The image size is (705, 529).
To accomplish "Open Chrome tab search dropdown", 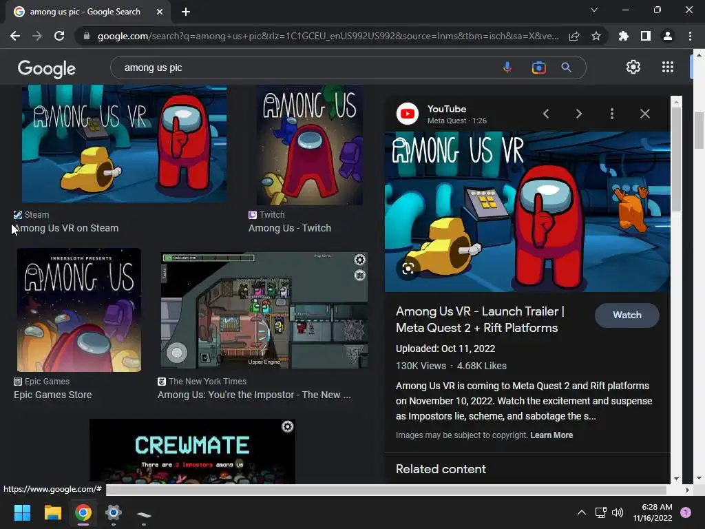I will [x=594, y=10].
